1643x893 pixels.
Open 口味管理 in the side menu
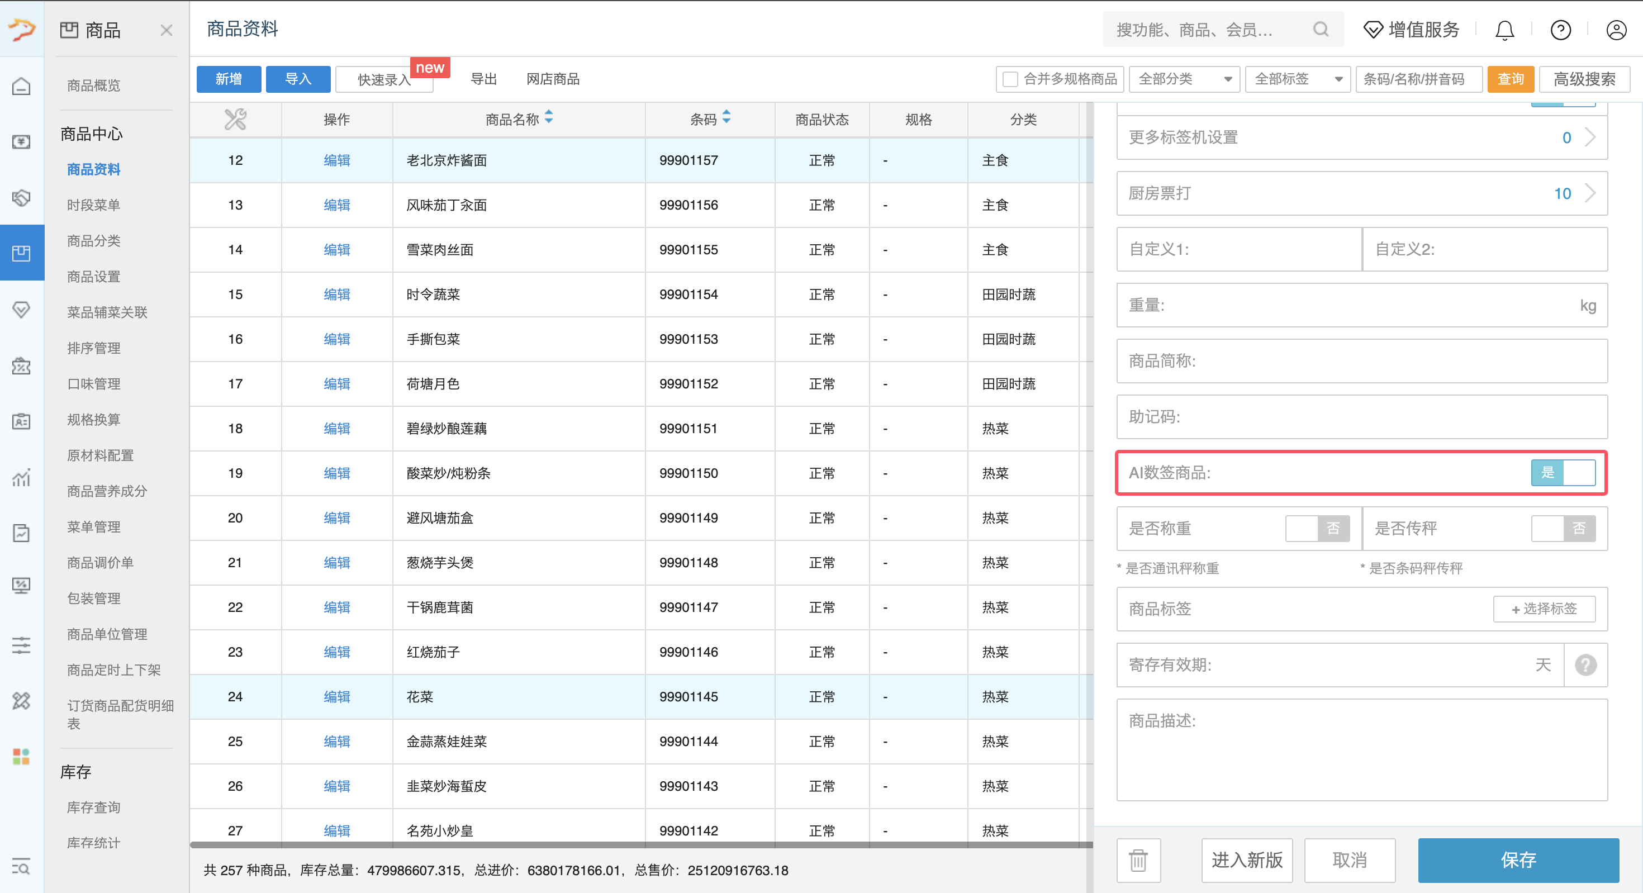click(94, 384)
